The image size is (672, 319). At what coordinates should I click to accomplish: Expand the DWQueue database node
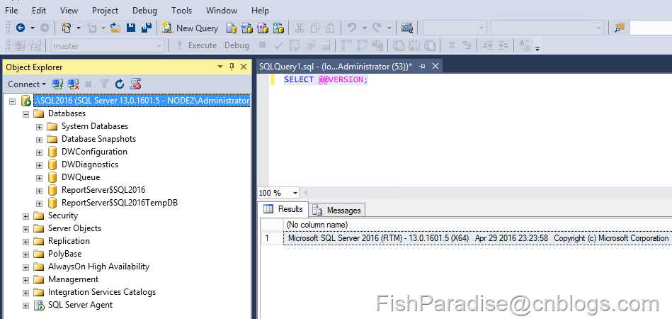39,178
